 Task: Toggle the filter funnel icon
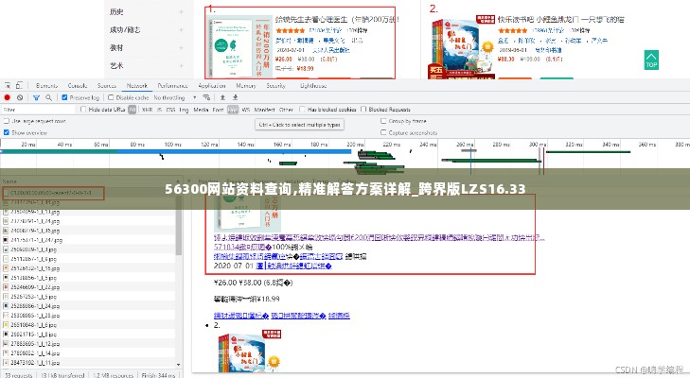tap(36, 97)
